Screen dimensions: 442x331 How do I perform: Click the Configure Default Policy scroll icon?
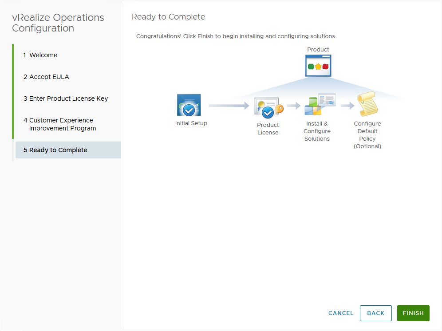(x=367, y=104)
